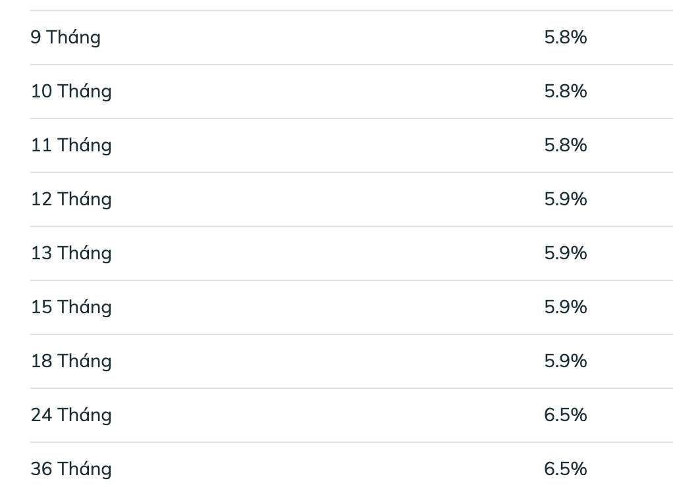Click the "13 Tháng" term label
The height and width of the screenshot is (487, 673).
(x=71, y=253)
